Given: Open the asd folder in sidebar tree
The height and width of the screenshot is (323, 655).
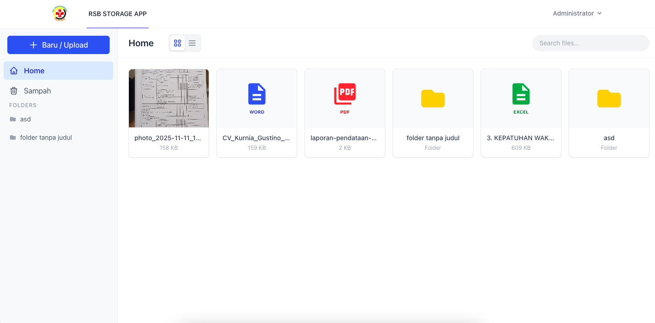Looking at the screenshot, I should [x=25, y=119].
